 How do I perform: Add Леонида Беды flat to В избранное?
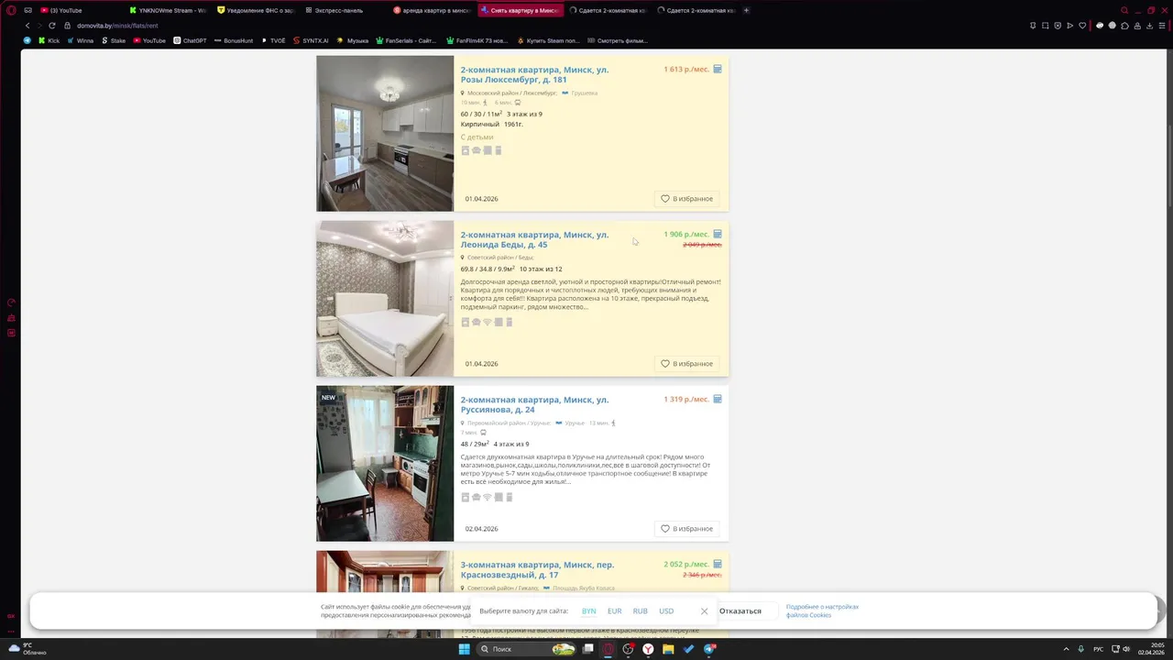click(687, 363)
